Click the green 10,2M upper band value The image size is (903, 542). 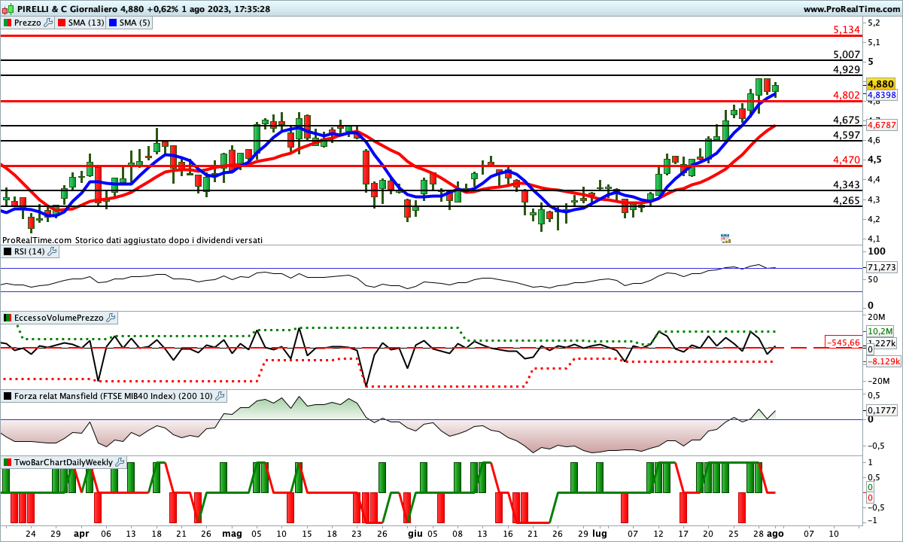tap(880, 331)
